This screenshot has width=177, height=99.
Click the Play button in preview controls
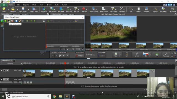click(60, 56)
